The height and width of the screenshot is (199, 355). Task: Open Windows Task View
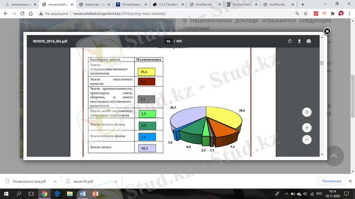click(x=31, y=194)
